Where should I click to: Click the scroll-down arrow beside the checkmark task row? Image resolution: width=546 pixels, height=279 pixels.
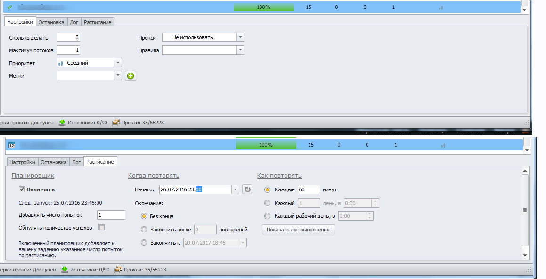click(525, 10)
